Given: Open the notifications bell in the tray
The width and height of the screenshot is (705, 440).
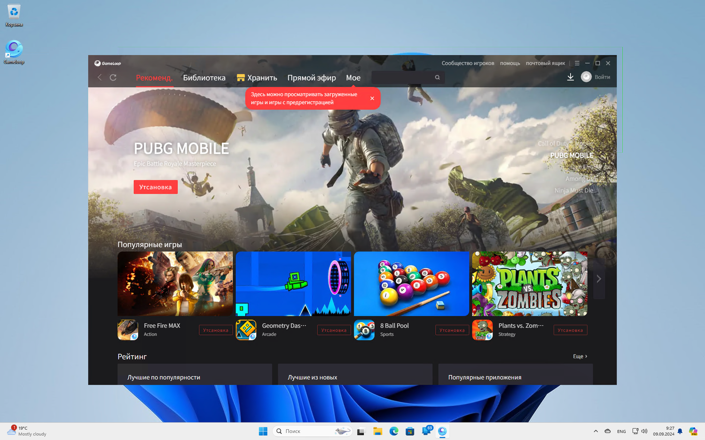Looking at the screenshot, I should 680,431.
